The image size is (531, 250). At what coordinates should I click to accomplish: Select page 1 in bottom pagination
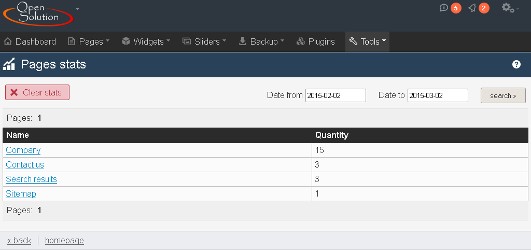click(x=39, y=211)
